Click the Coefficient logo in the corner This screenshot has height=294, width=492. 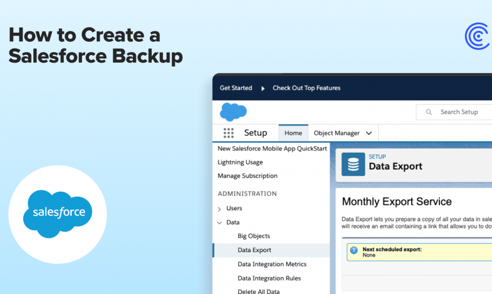pyautogui.click(x=477, y=36)
